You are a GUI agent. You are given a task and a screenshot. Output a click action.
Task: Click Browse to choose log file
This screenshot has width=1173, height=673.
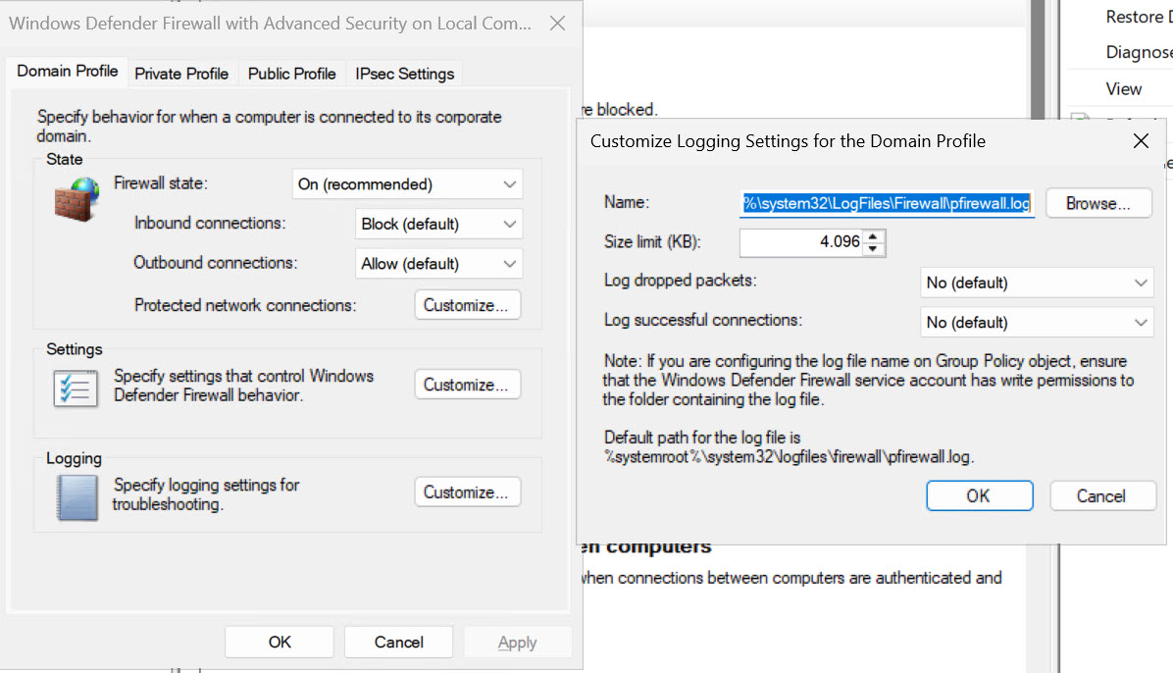(1098, 203)
